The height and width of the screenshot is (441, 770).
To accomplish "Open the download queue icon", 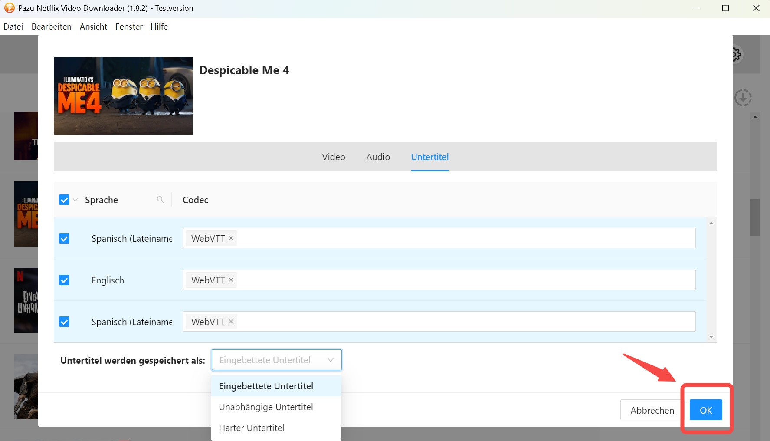I will point(743,98).
